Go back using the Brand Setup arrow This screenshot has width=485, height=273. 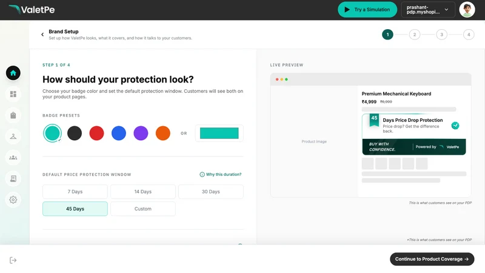42,35
